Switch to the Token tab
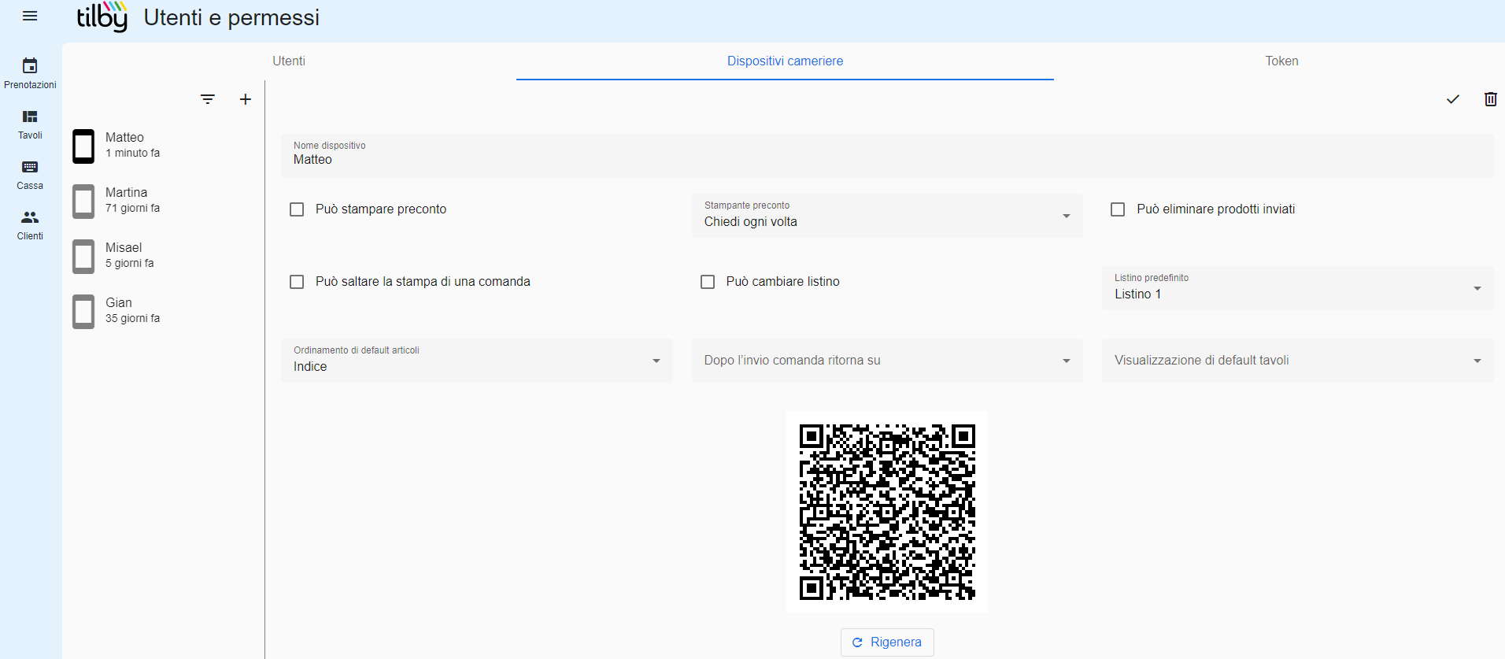 tap(1281, 61)
